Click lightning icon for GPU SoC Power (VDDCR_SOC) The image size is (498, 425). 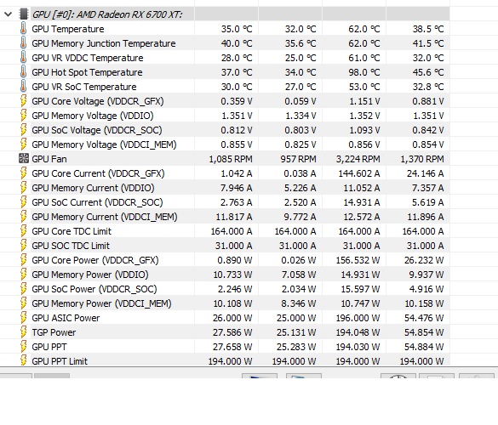click(23, 289)
